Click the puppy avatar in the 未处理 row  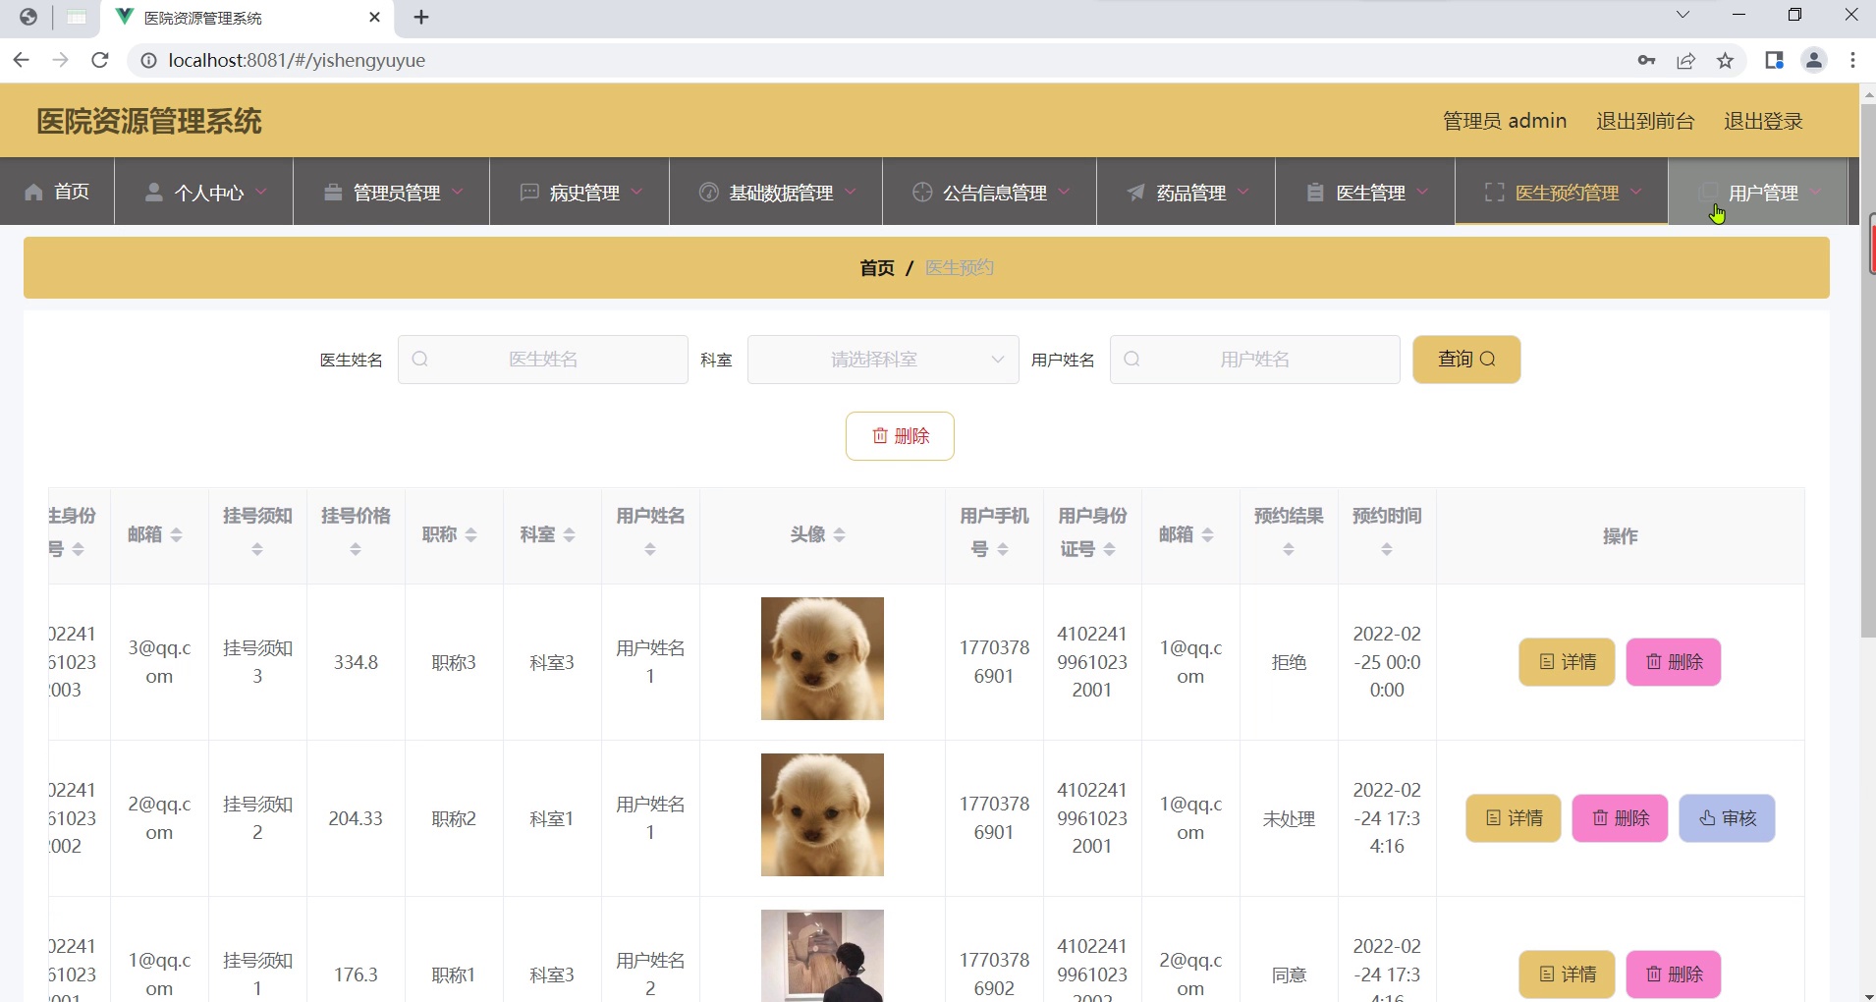(x=822, y=814)
